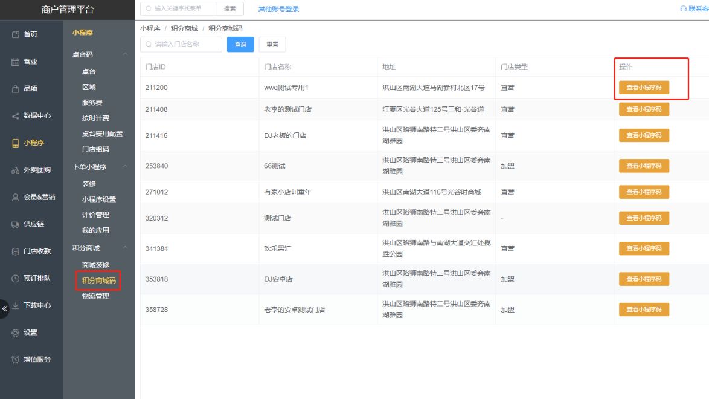
Task: Collapse the 下单小程序 menu group
Action: click(x=125, y=167)
